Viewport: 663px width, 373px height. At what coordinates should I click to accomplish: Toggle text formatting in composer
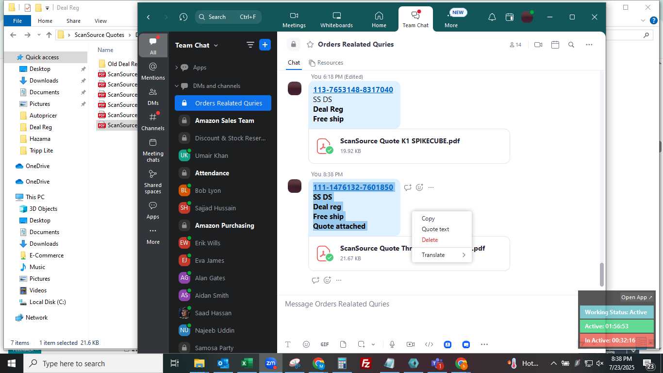pos(288,344)
